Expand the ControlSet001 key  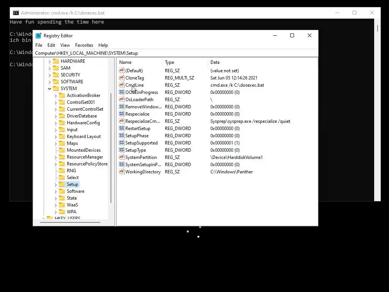[x=55, y=103]
